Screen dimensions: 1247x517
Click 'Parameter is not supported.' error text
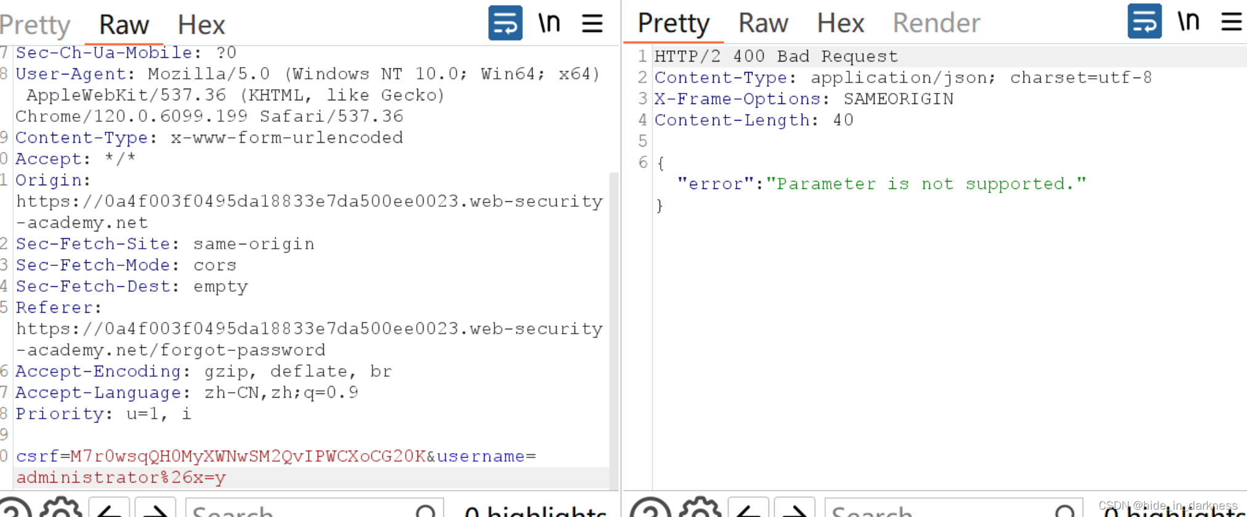pyautogui.click(x=926, y=184)
